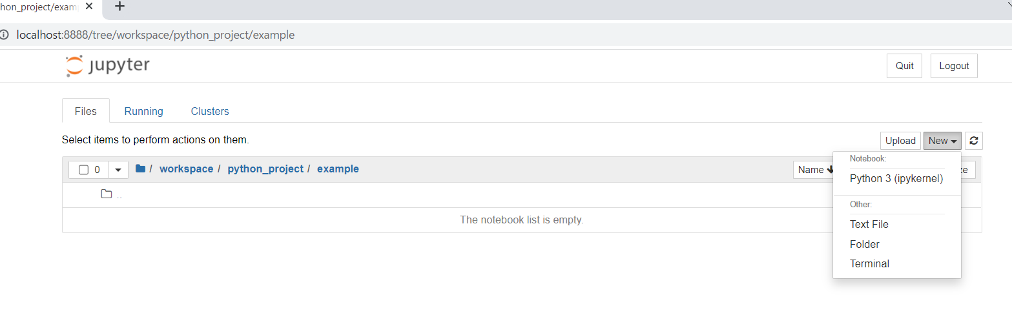Expand the selection filter dropdown arrow
The image size is (1012, 328).
tap(118, 170)
